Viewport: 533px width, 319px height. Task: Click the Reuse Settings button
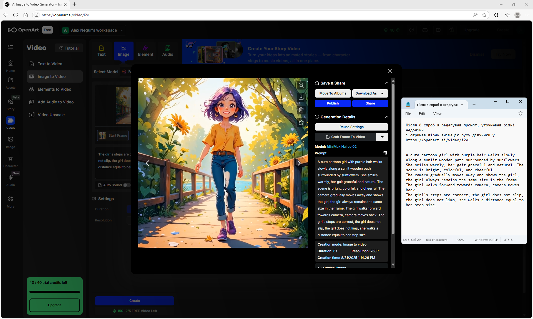point(351,127)
